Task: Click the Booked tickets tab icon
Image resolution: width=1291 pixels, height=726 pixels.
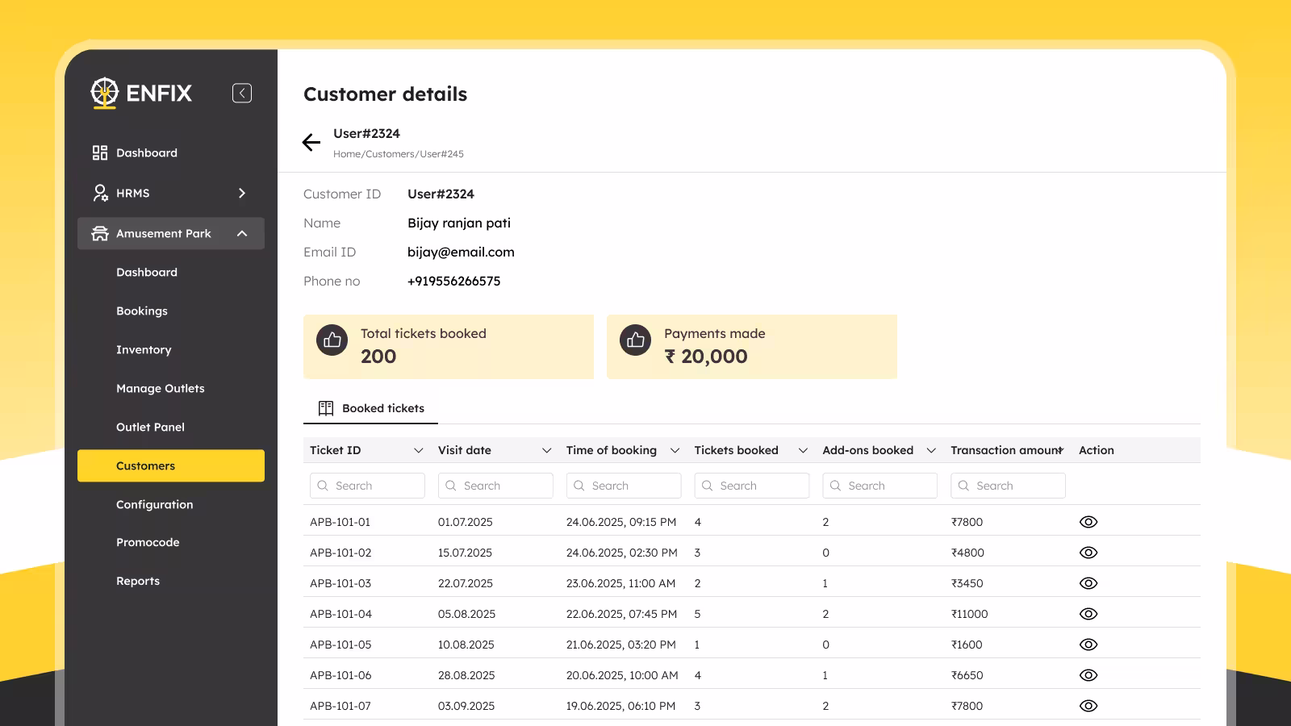Action: click(326, 408)
